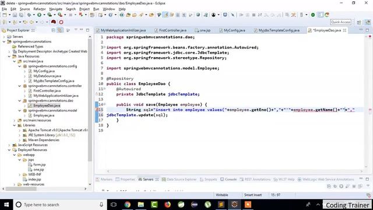Screen dimensions: 373x210
Task: Open the Help menu
Action: pyautogui.click(x=122, y=9)
